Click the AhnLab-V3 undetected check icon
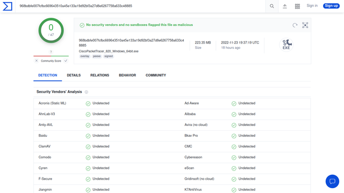The width and height of the screenshot is (344, 193). (x=88, y=114)
